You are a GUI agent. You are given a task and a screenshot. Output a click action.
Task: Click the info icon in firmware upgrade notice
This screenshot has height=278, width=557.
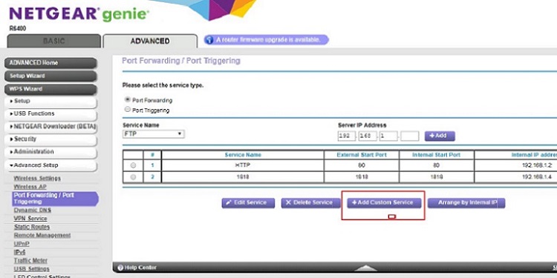coord(209,40)
